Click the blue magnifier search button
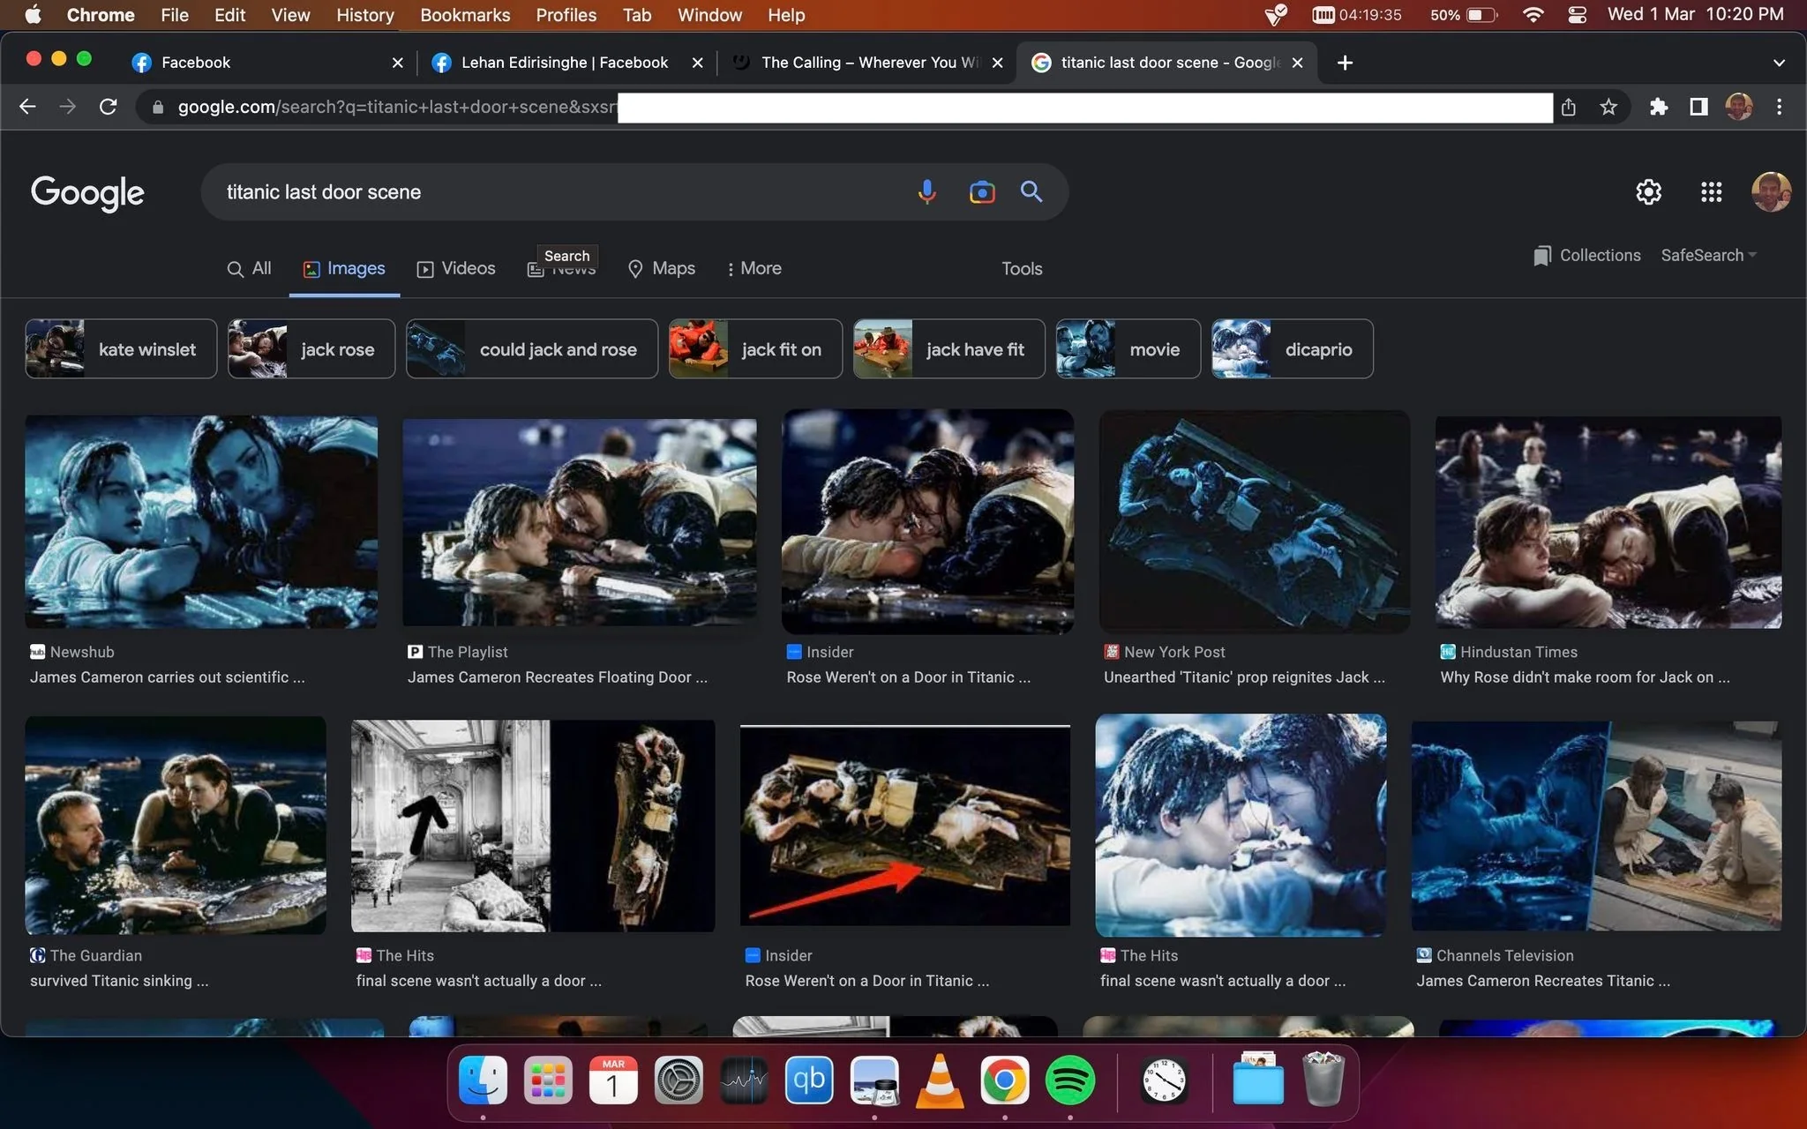 1031,191
